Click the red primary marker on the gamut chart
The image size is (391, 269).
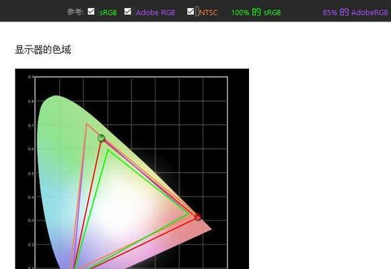point(198,217)
